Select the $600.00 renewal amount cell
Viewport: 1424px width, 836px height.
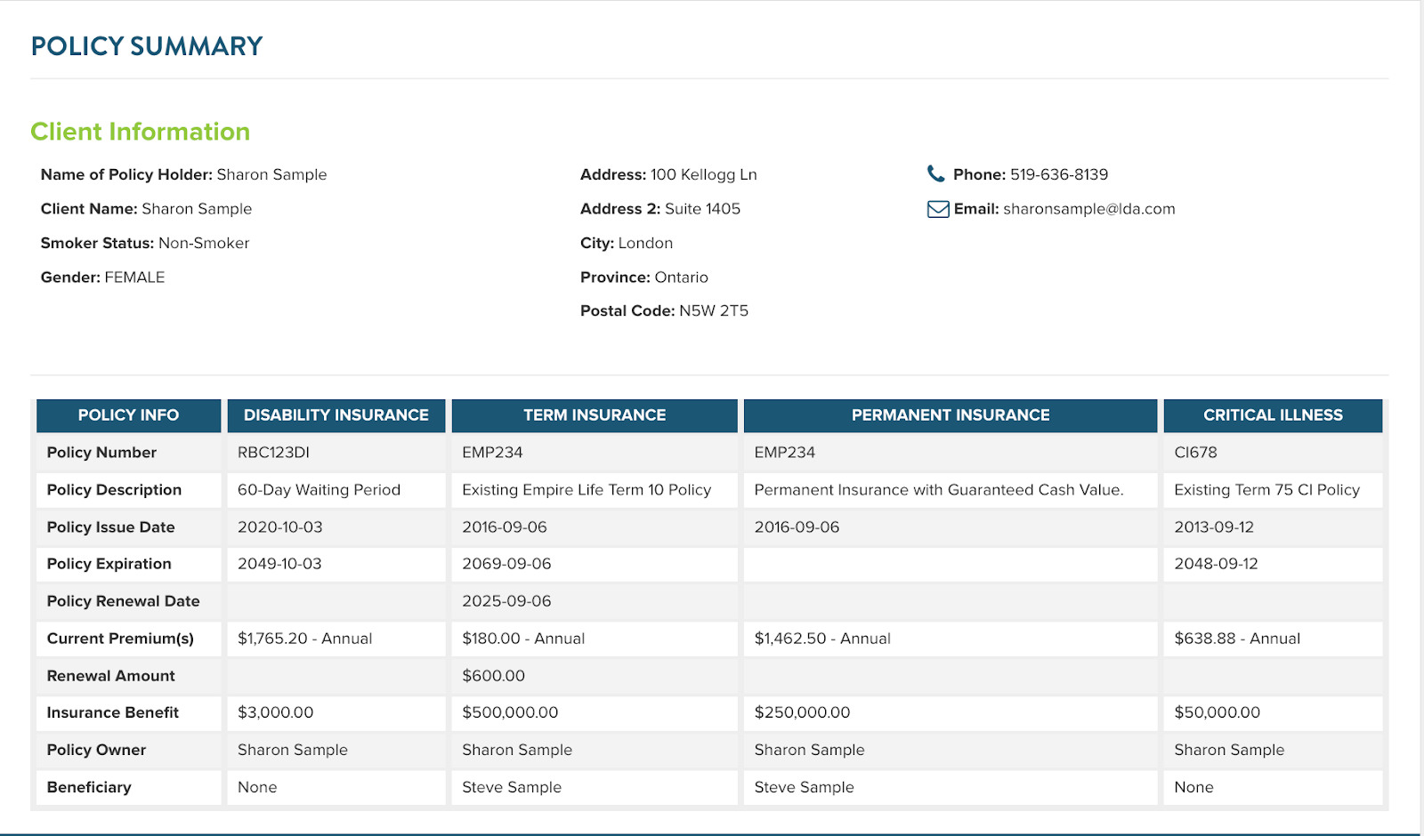point(493,676)
